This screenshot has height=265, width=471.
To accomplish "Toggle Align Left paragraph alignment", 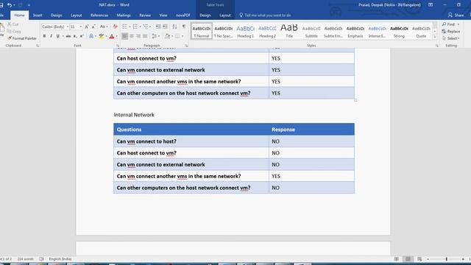I will (x=124, y=36).
